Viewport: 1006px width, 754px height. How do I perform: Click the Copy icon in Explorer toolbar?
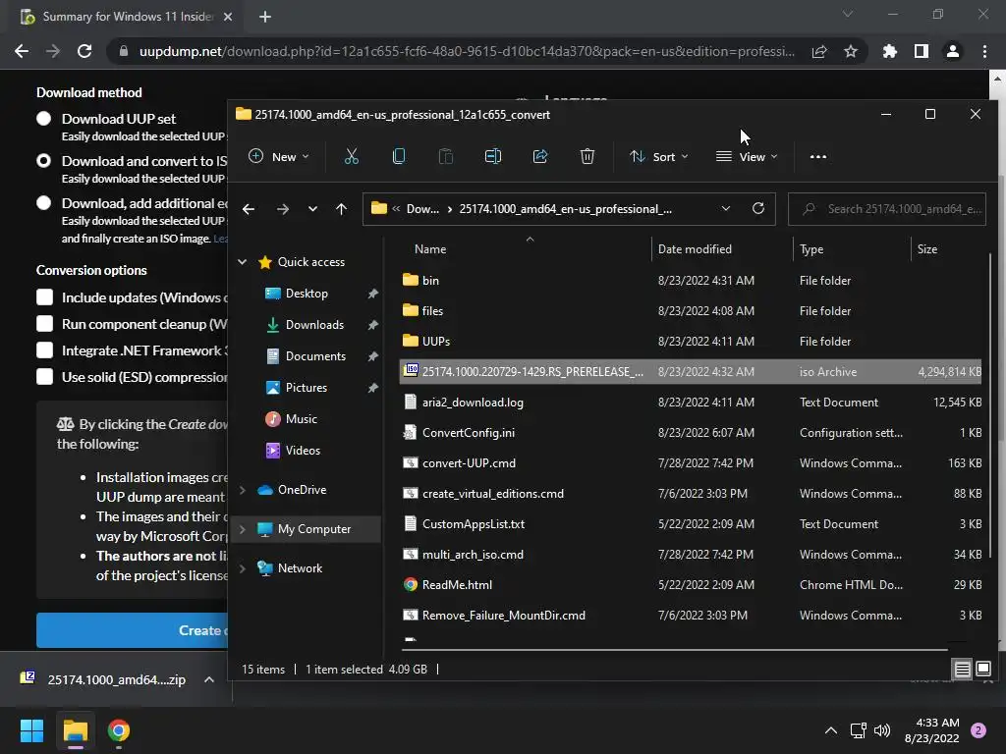(x=399, y=156)
